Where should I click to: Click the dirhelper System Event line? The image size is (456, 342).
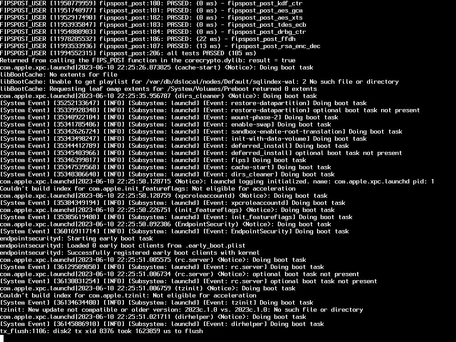(162, 324)
